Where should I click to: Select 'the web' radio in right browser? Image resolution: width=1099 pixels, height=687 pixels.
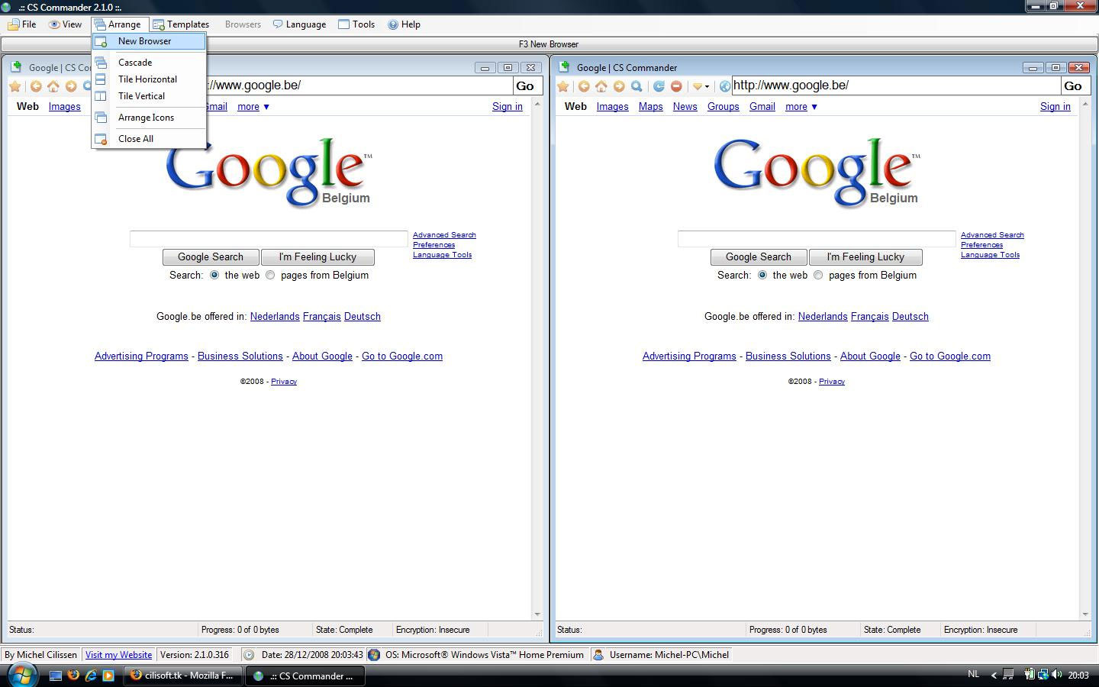coord(762,275)
